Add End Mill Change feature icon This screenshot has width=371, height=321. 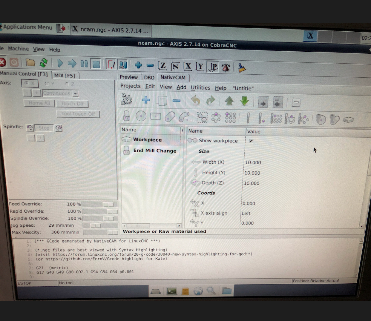coord(127,116)
